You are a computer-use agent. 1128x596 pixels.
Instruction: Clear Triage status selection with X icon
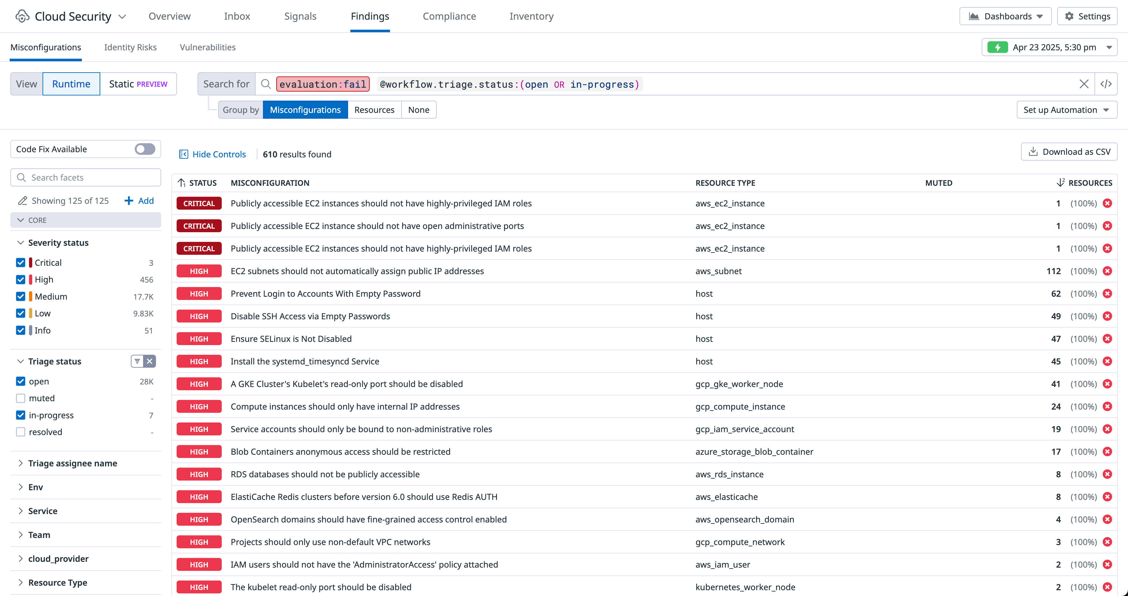coord(150,361)
